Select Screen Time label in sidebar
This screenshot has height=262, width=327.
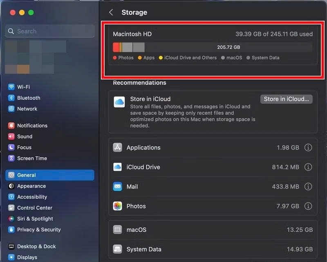click(x=32, y=158)
